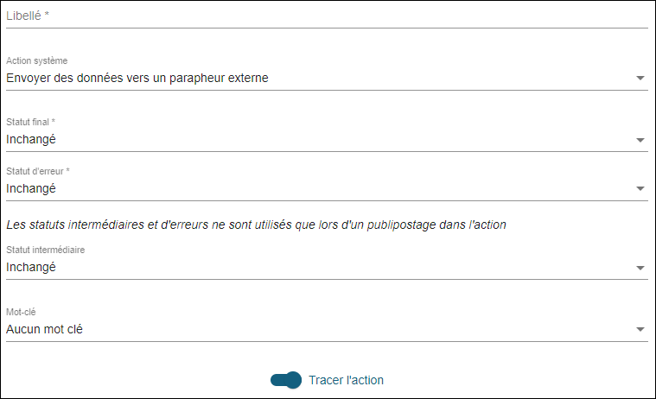Click the "Tracer l'action" toggle label
This screenshot has height=399, width=656.
346,380
